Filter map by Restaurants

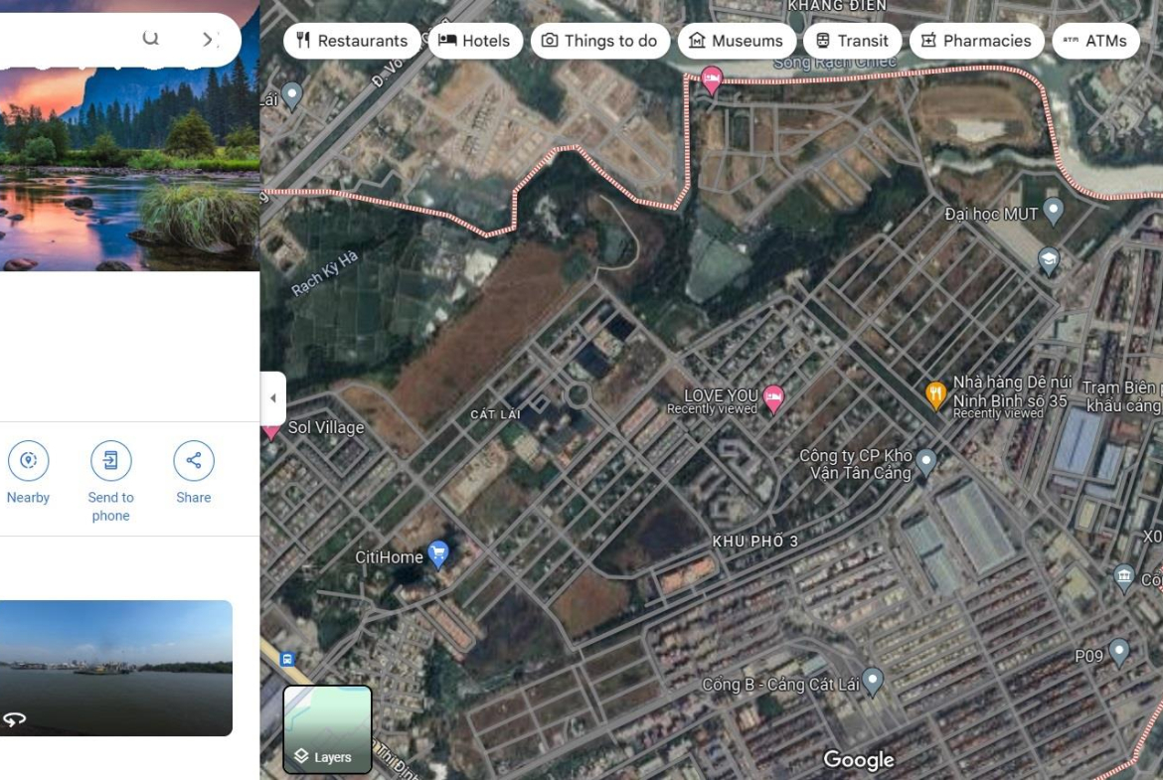tap(352, 41)
